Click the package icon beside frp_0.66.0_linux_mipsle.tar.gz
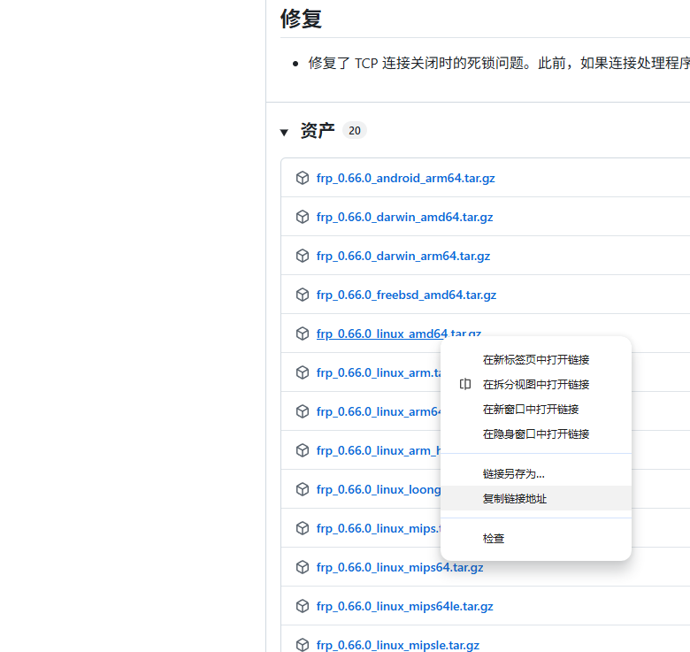The image size is (690, 652). (303, 645)
